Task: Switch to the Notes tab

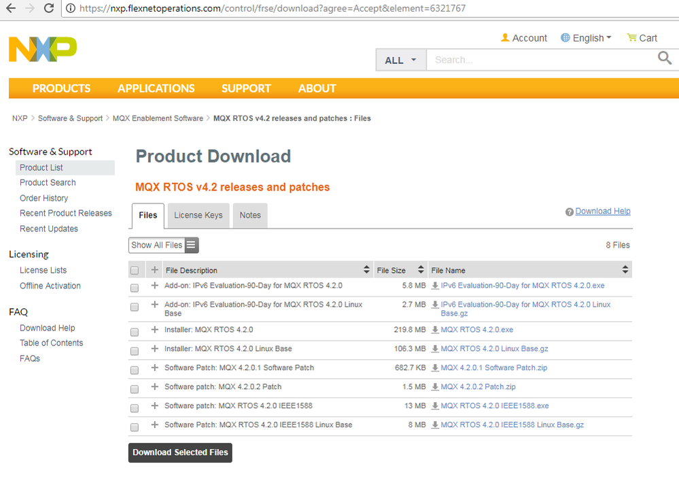Action: (250, 216)
